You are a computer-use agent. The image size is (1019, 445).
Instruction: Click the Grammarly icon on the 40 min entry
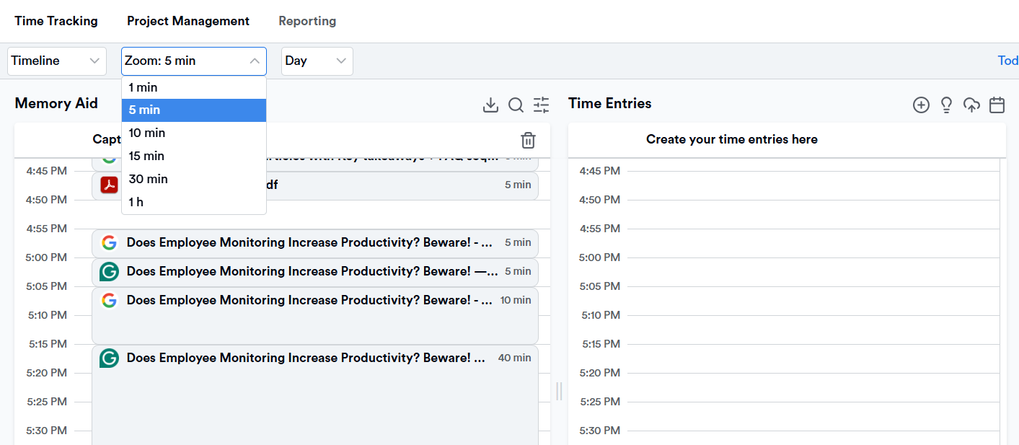pos(109,358)
